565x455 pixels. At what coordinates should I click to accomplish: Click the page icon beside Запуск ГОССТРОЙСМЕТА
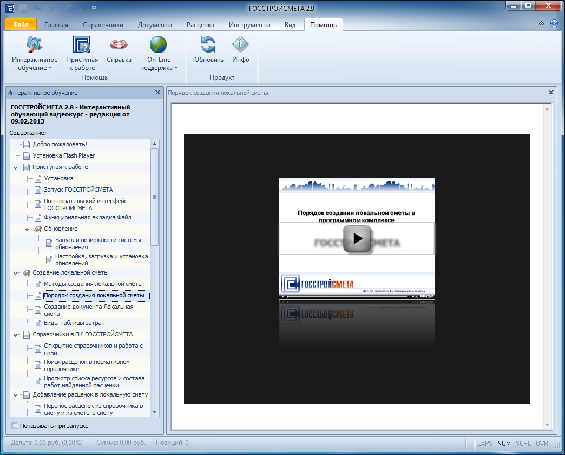click(x=38, y=190)
